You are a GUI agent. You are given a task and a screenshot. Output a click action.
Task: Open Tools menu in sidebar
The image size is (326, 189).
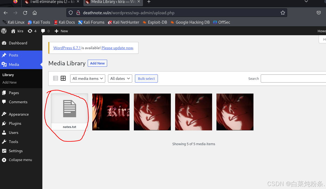tap(21, 142)
